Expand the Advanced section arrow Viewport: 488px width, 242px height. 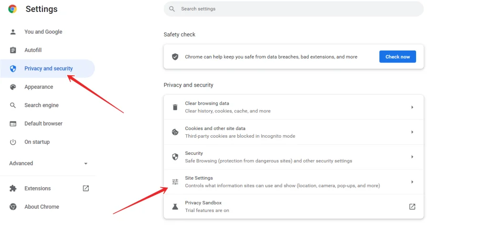tap(86, 163)
